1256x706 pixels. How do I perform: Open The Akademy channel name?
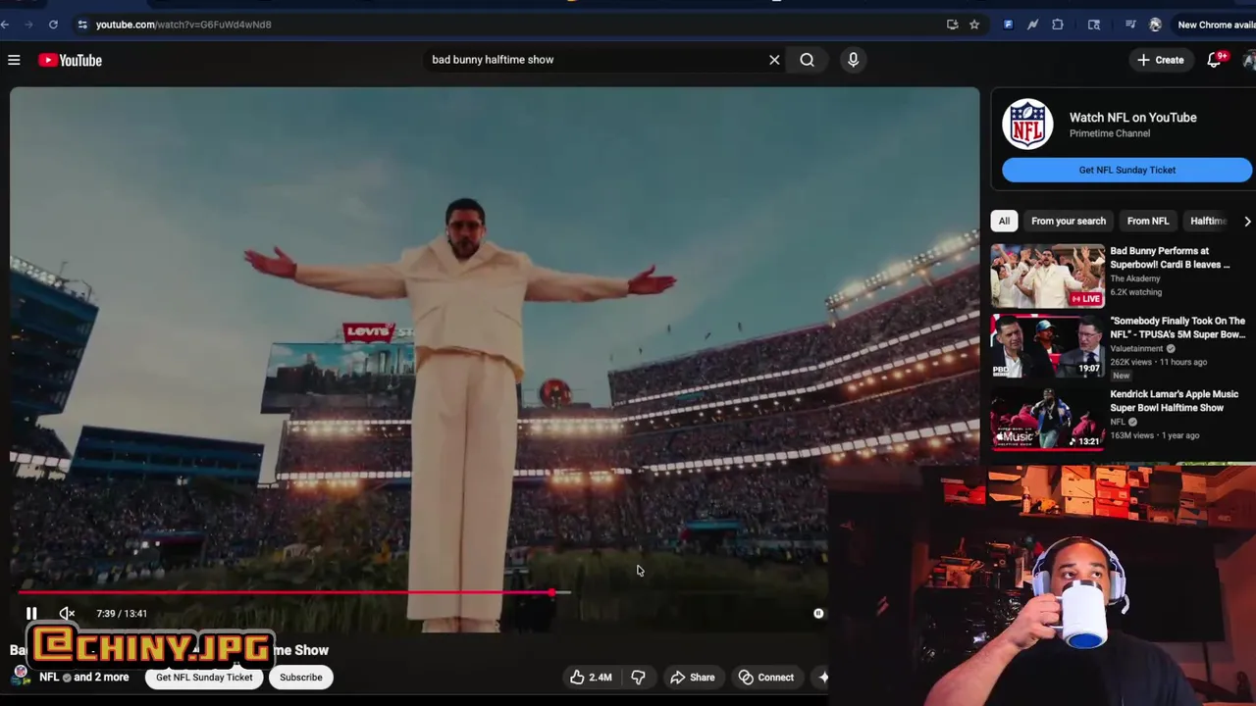(x=1134, y=278)
